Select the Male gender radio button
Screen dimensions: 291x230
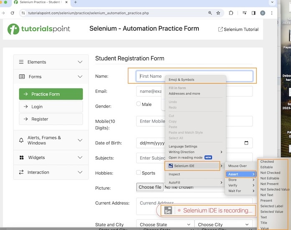click(x=139, y=104)
